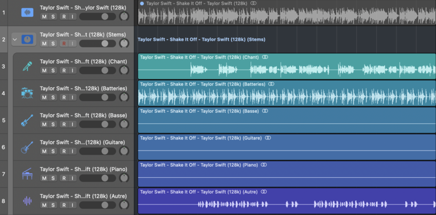Click track name ending in (Piano)

[x=83, y=169]
